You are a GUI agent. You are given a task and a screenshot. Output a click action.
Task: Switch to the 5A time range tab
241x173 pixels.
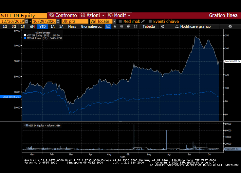pos(61,26)
